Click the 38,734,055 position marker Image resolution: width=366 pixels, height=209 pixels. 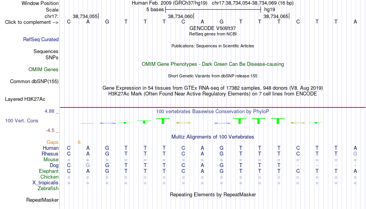point(85,16)
